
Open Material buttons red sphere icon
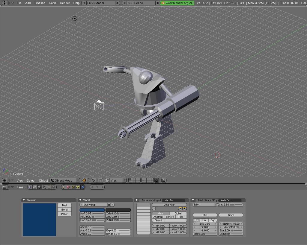point(68,187)
